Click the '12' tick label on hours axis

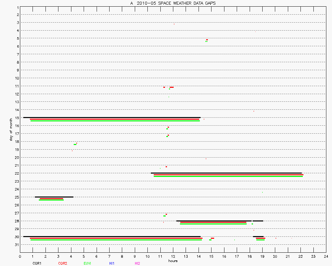(173, 256)
